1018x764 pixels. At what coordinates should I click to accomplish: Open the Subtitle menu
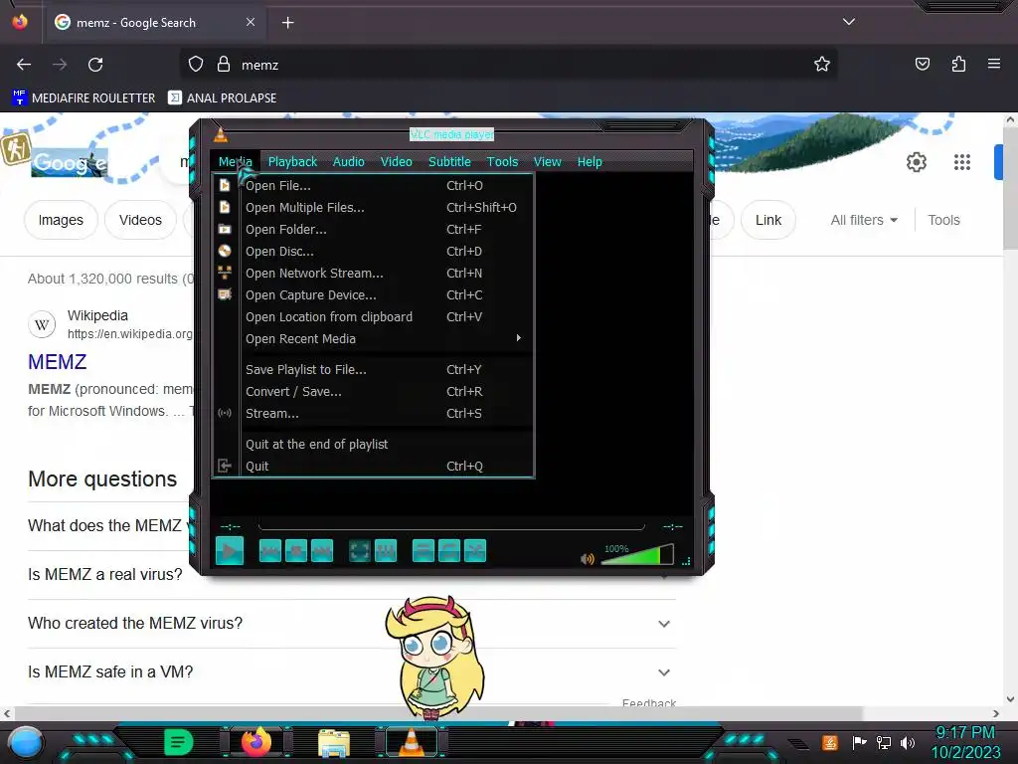coord(449,162)
